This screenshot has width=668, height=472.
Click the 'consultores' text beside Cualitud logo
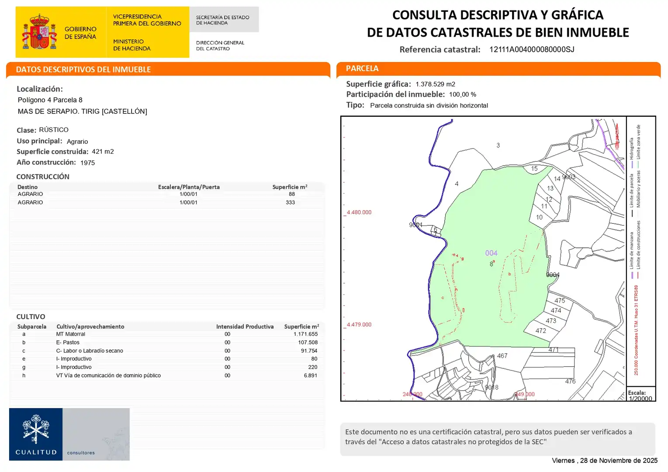coord(81,453)
